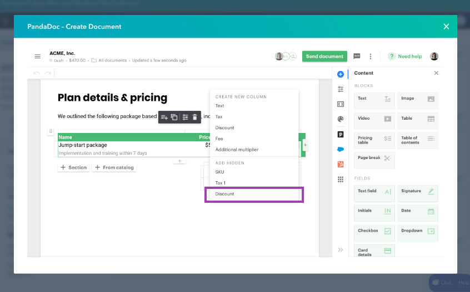470x292 pixels.
Task: Click the plus below the pricing table
Action: point(179,161)
